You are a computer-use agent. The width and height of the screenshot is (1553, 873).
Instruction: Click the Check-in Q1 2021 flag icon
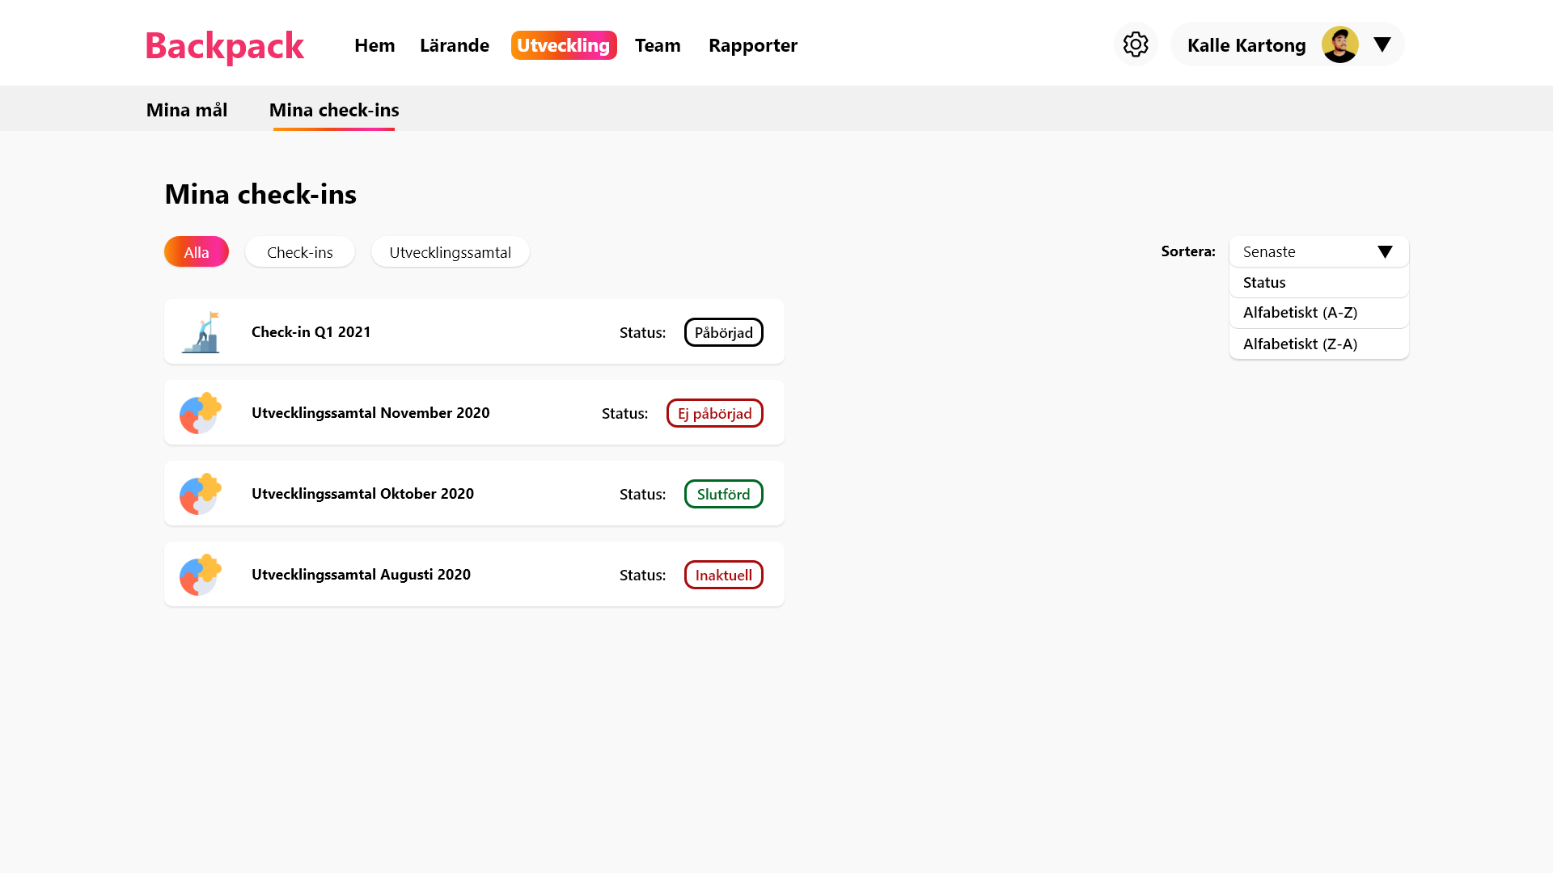pos(201,332)
